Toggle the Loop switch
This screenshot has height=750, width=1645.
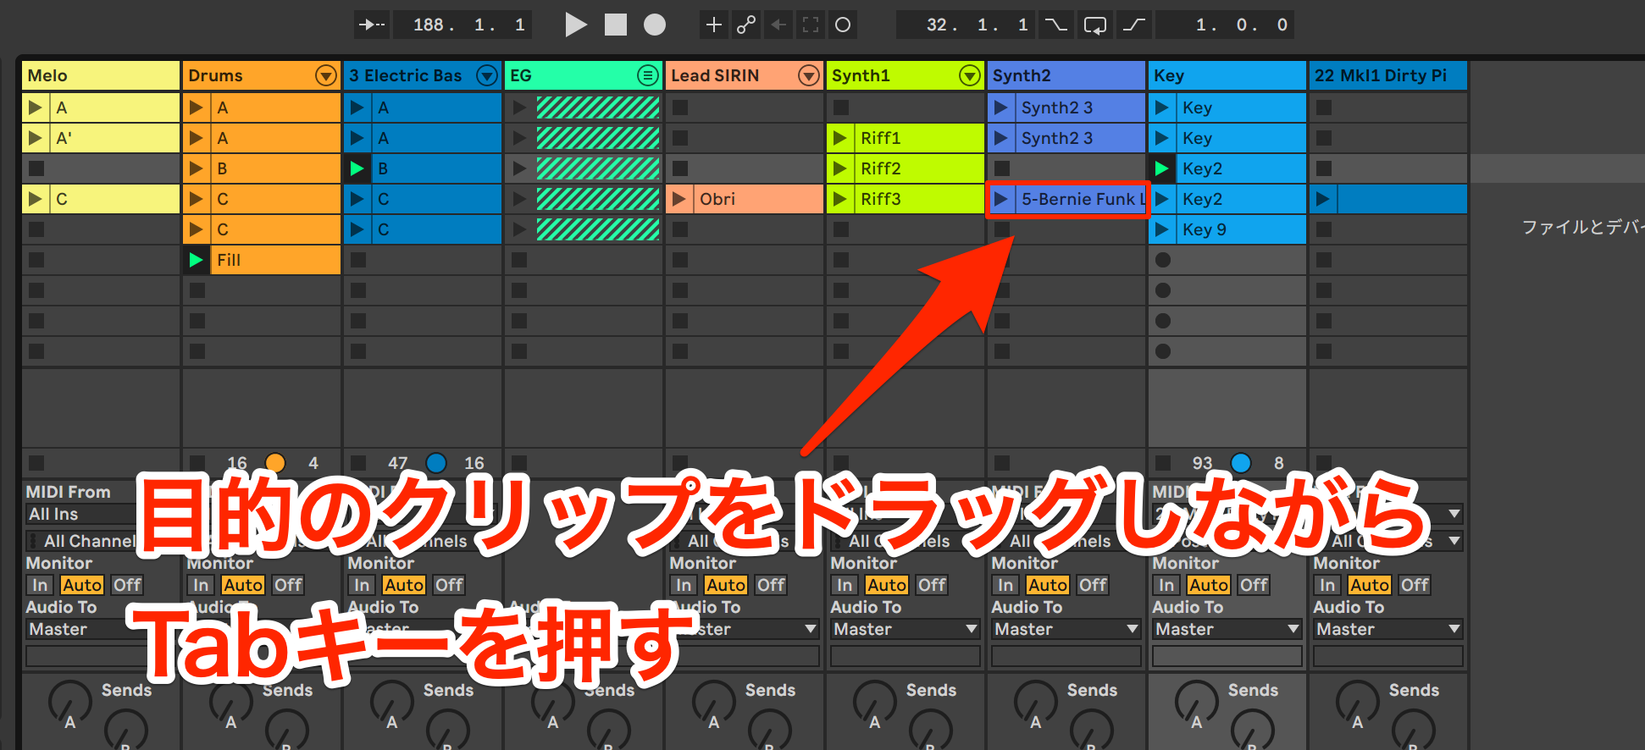pos(1095,25)
